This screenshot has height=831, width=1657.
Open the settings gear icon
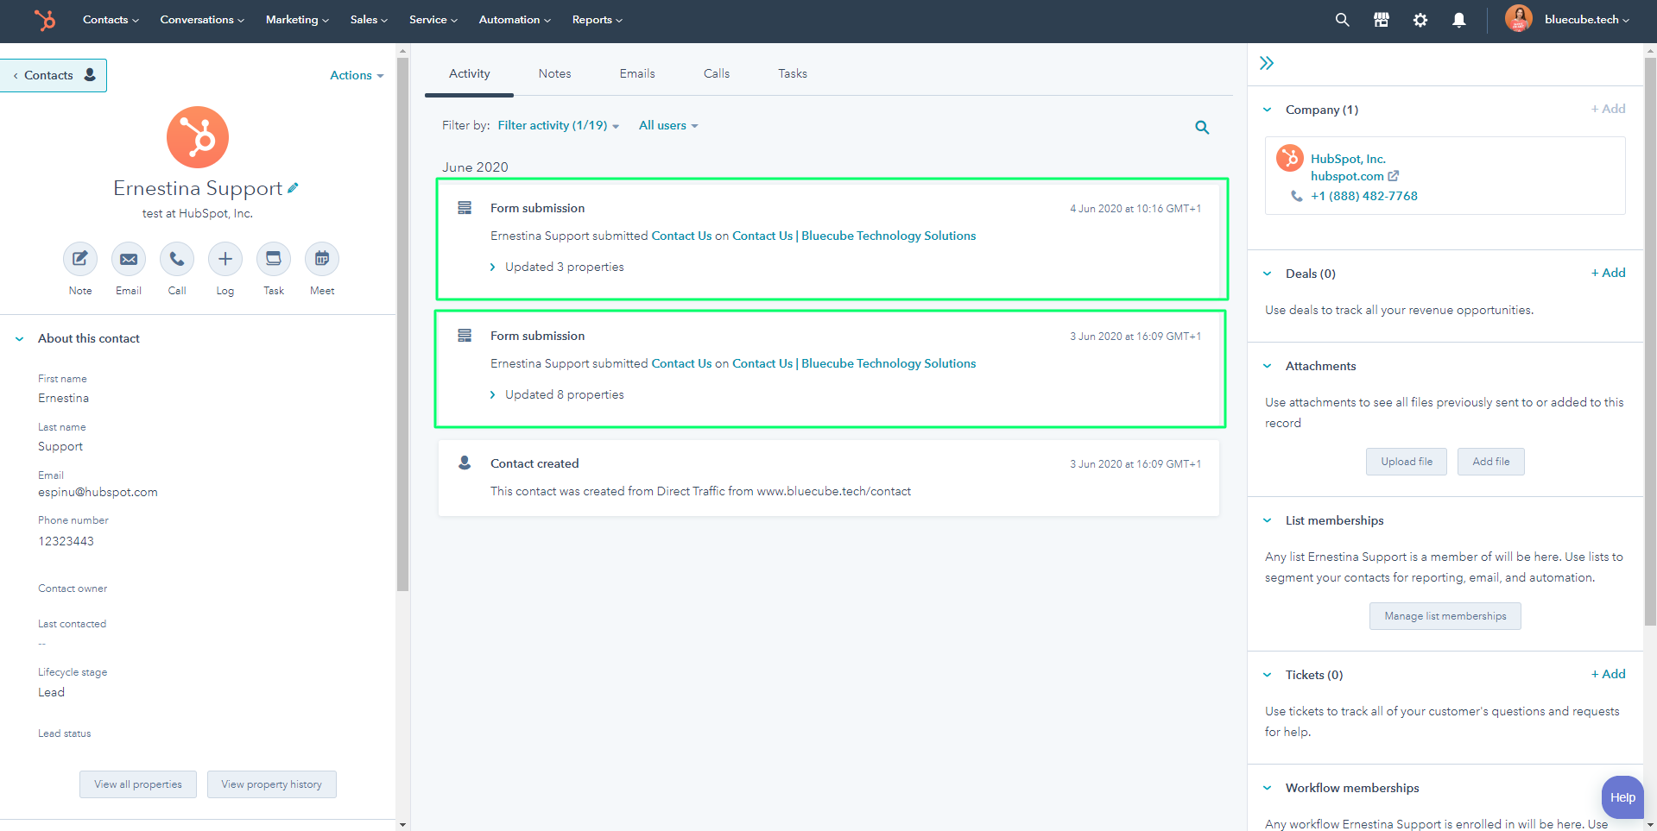coord(1420,20)
